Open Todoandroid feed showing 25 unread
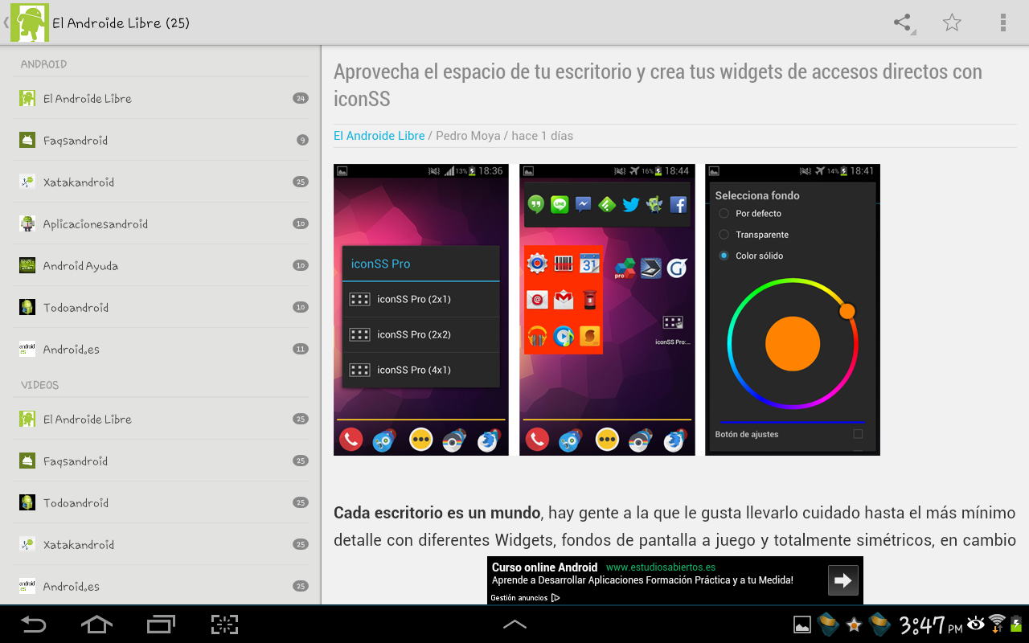This screenshot has height=643, width=1029. click(161, 502)
